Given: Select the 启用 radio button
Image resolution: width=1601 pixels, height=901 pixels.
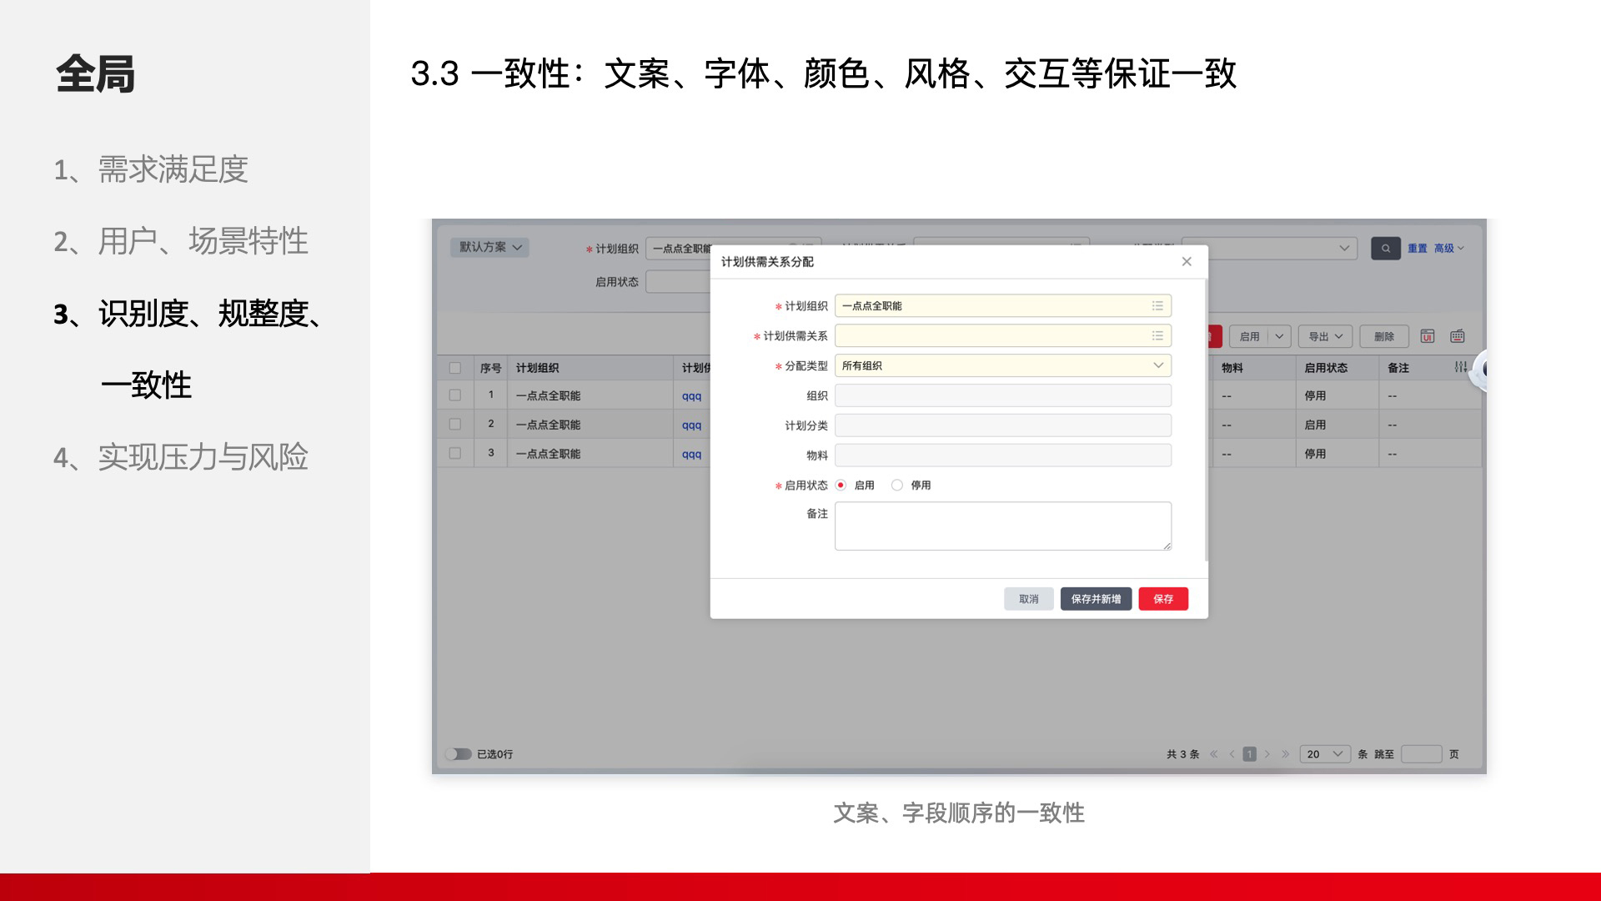Looking at the screenshot, I should pos(841,485).
